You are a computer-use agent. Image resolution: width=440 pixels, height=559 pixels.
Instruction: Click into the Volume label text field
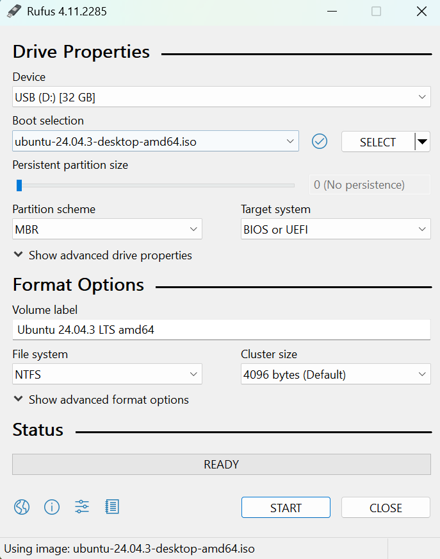[221, 330]
